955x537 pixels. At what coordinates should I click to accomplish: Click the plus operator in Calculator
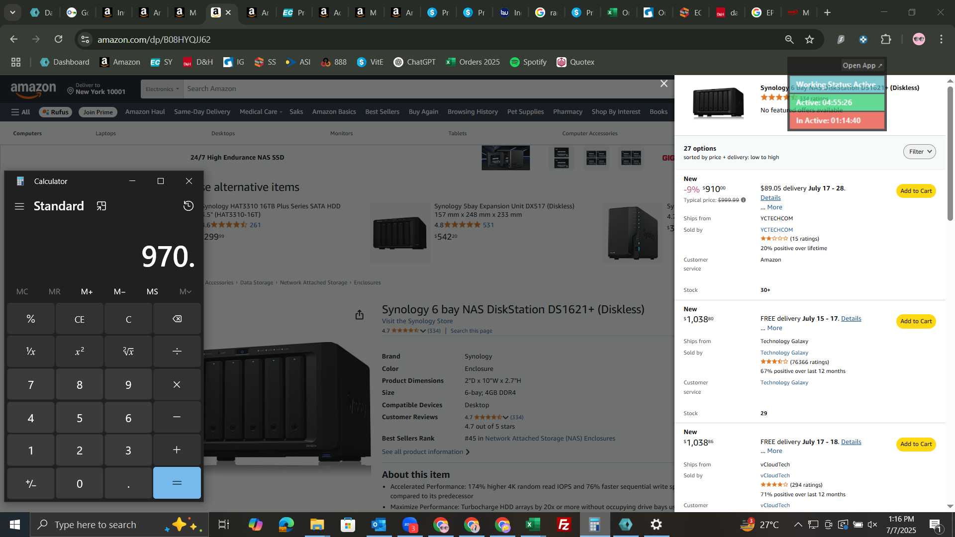coord(177,450)
